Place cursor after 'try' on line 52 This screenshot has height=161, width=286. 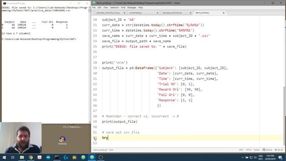tap(108, 138)
